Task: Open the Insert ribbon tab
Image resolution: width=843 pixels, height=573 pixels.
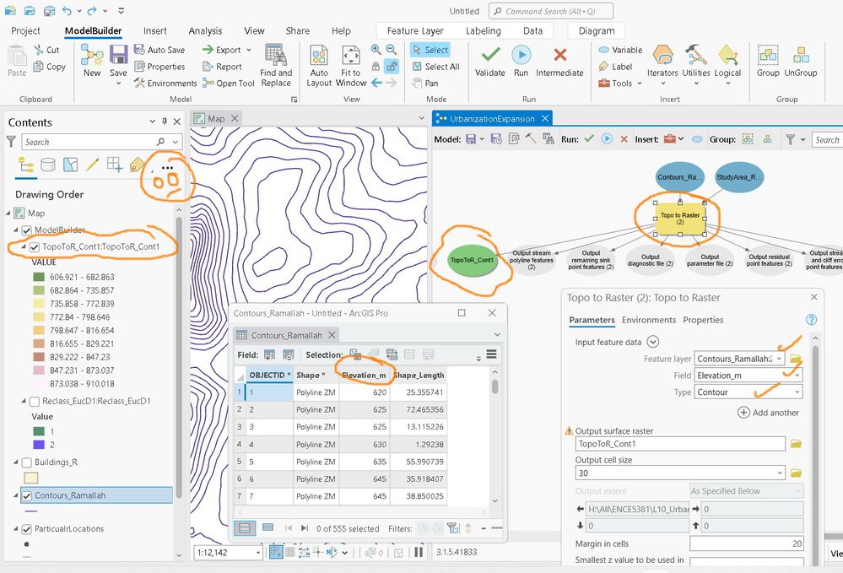Action: tap(154, 30)
